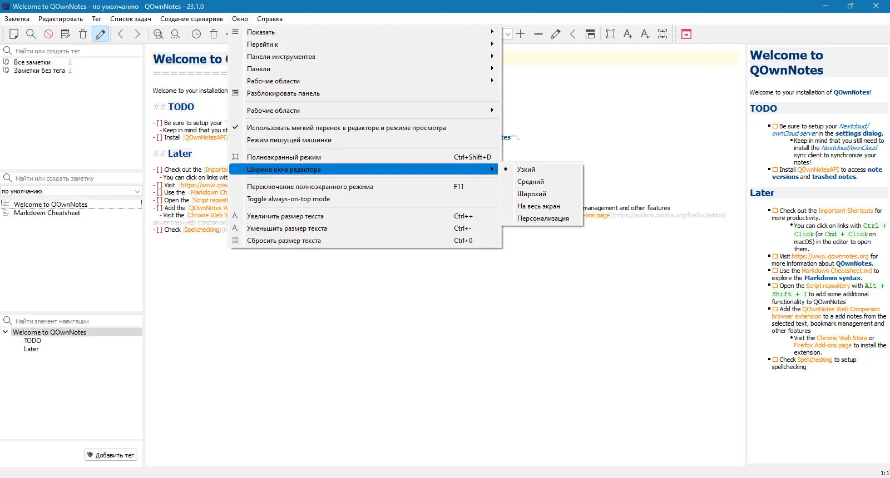890x478 pixels.
Task: Click the left chevron beside the window-layout icon
Action: [572, 34]
